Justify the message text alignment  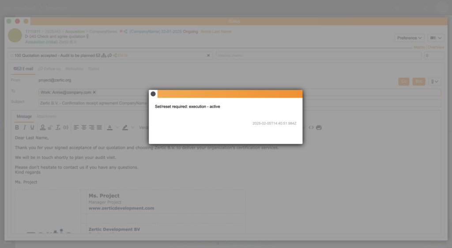coord(99,128)
